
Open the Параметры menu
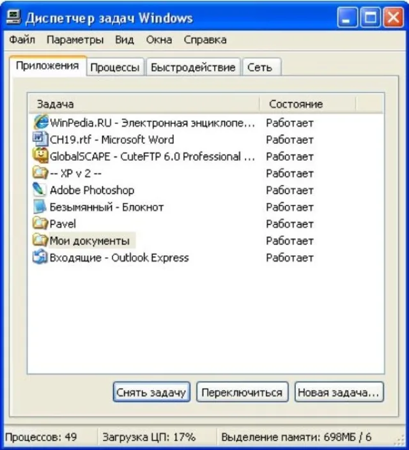coord(75,40)
